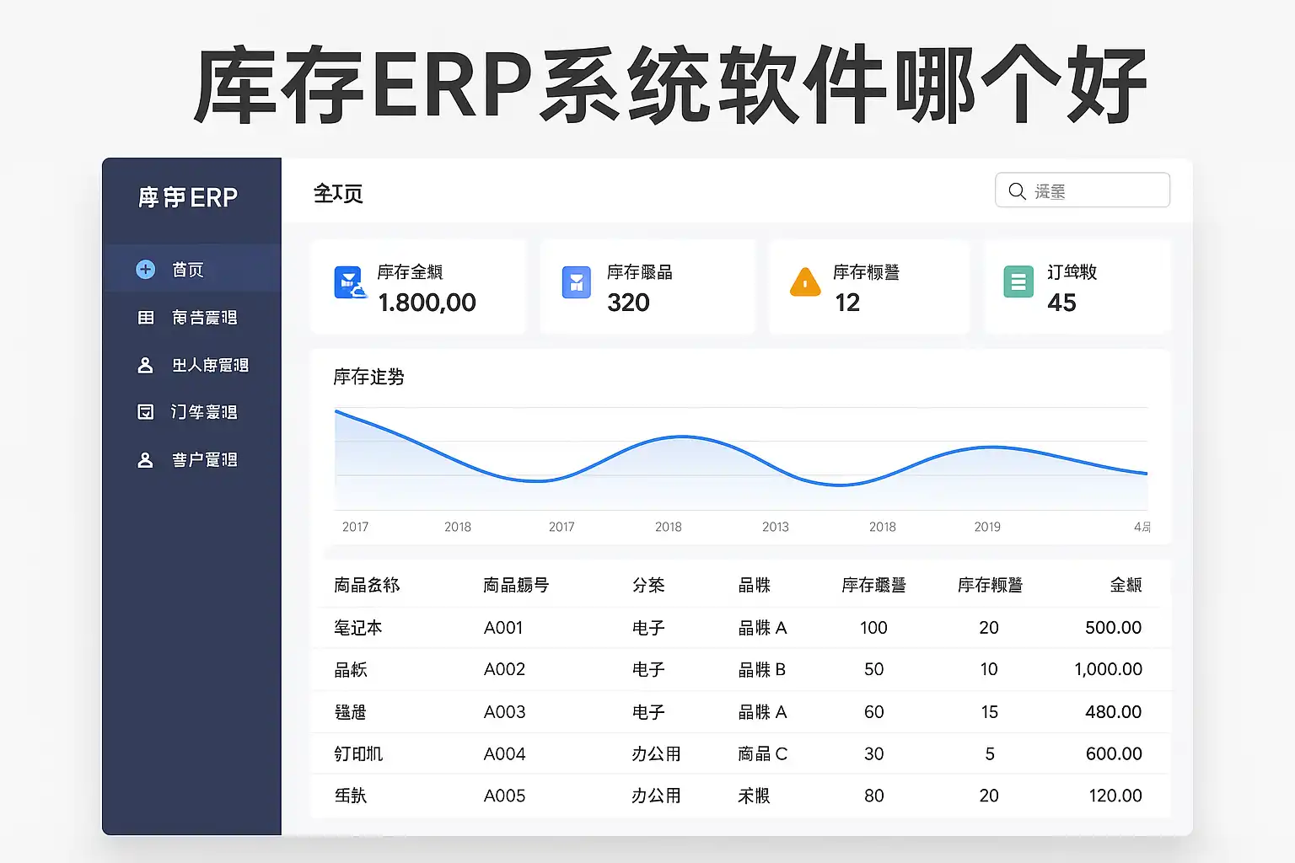1295x863 pixels.
Task: Click the 分类 column header
Action: point(648,585)
